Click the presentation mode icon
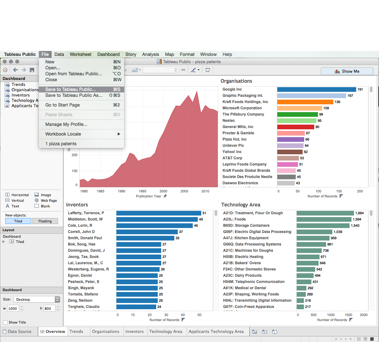This screenshot has width=379, height=342. coord(207,70)
